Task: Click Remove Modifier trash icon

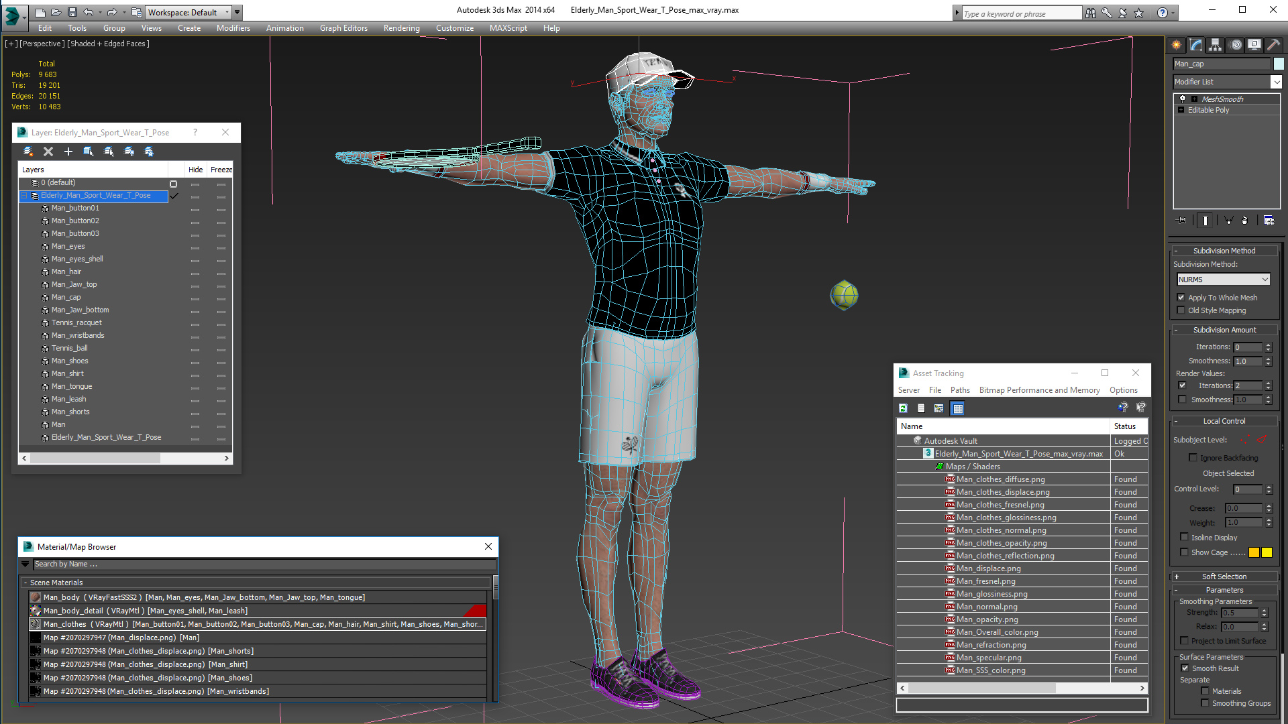Action: 1245,220
